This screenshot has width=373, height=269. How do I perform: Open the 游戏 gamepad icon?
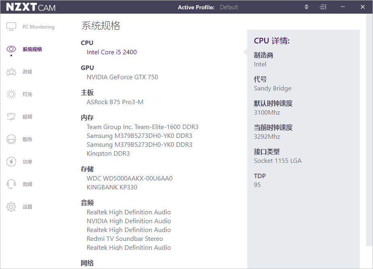pos(11,72)
